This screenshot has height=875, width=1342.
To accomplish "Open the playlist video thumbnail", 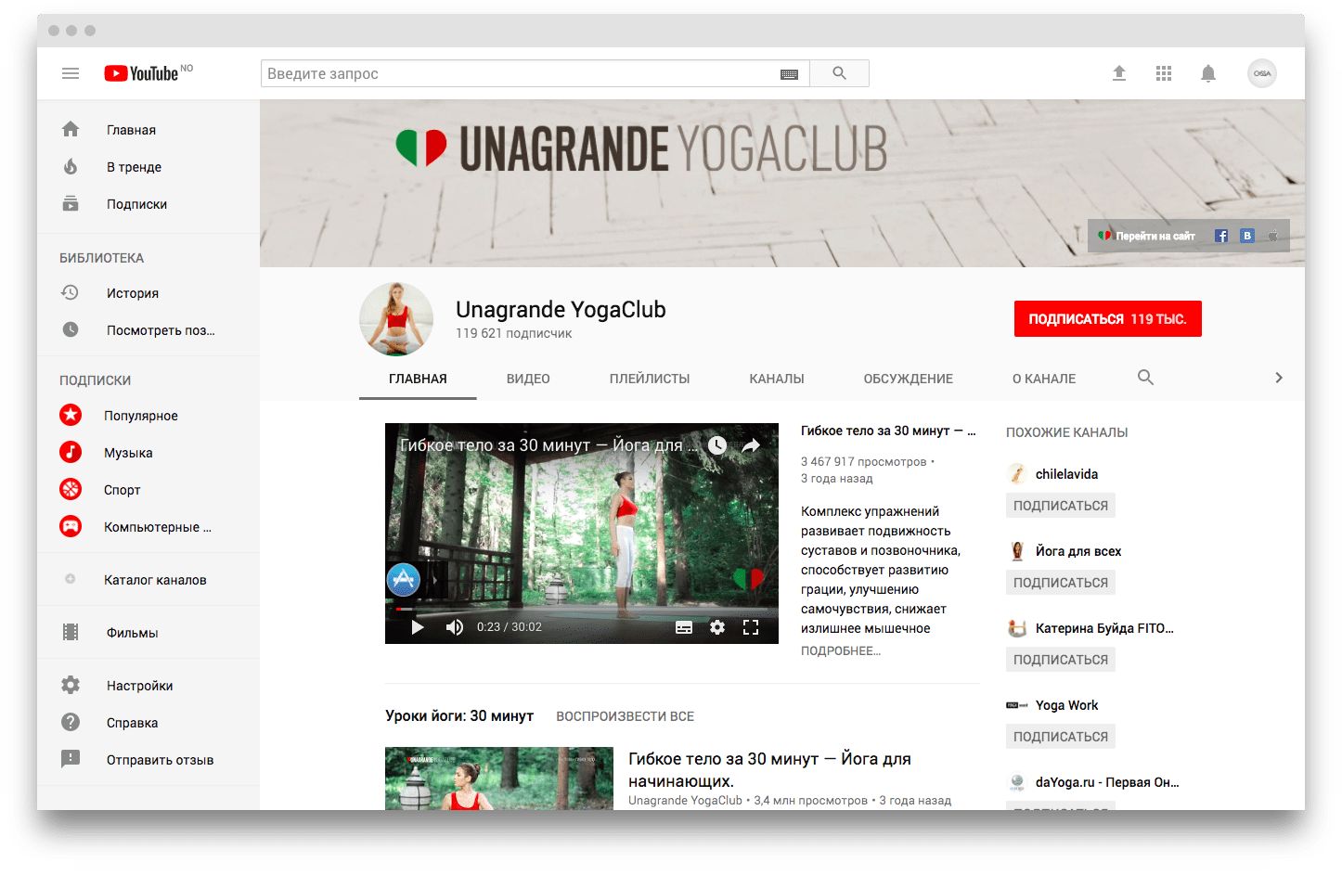I will 499,778.
